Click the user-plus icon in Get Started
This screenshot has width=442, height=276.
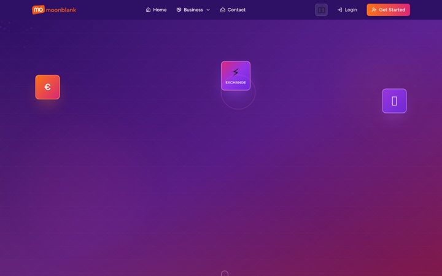tap(374, 10)
